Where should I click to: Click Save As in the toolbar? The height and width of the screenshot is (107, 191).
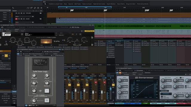tap(70, 4)
